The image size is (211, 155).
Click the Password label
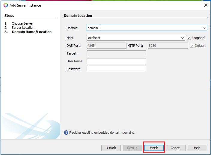click(74, 69)
